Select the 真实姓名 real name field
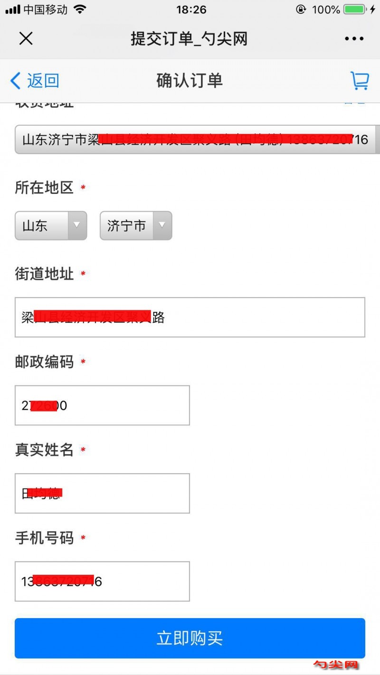This screenshot has width=380, height=675. tap(102, 493)
